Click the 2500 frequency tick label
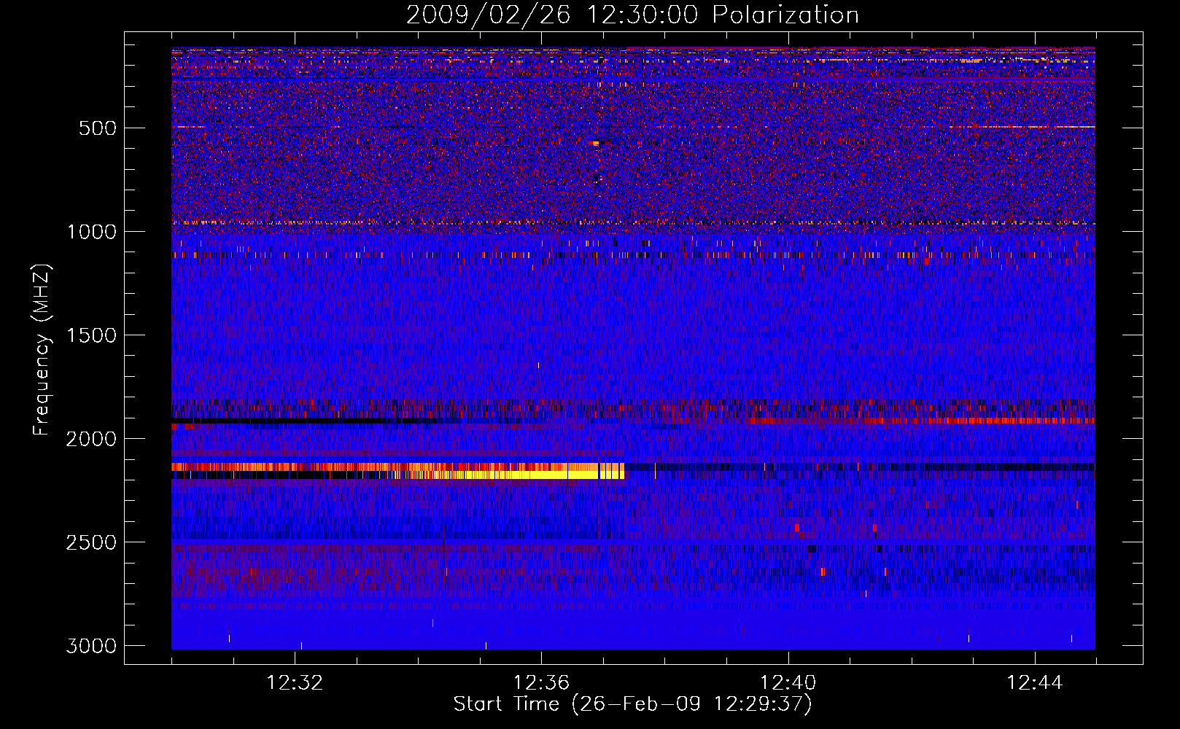 pyautogui.click(x=91, y=542)
